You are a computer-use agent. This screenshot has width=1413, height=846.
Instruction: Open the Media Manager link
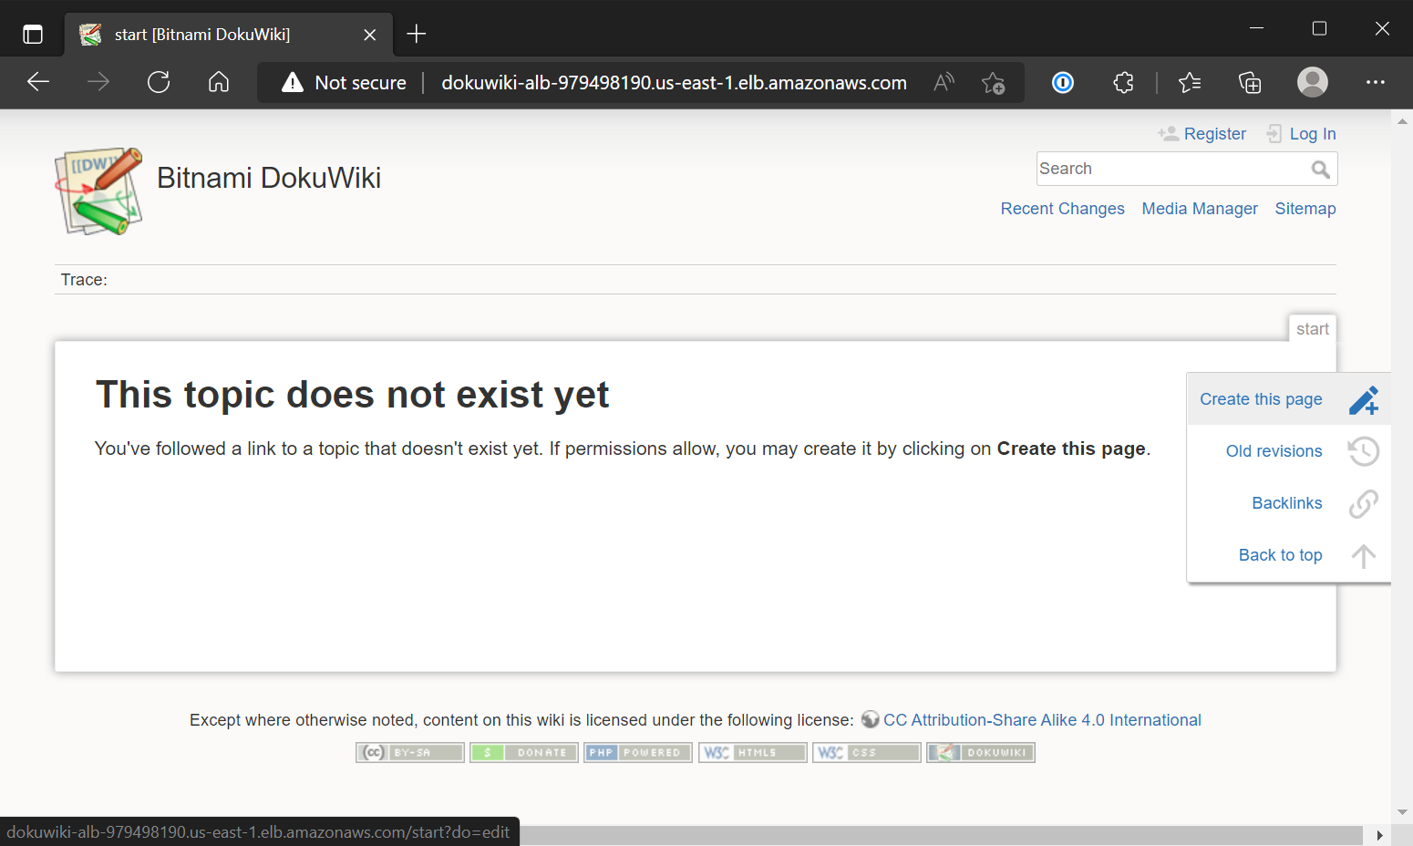[x=1200, y=209]
